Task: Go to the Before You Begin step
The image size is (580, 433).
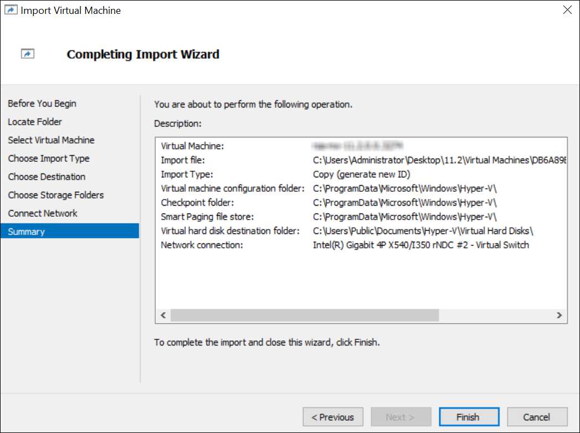Action: [x=42, y=104]
